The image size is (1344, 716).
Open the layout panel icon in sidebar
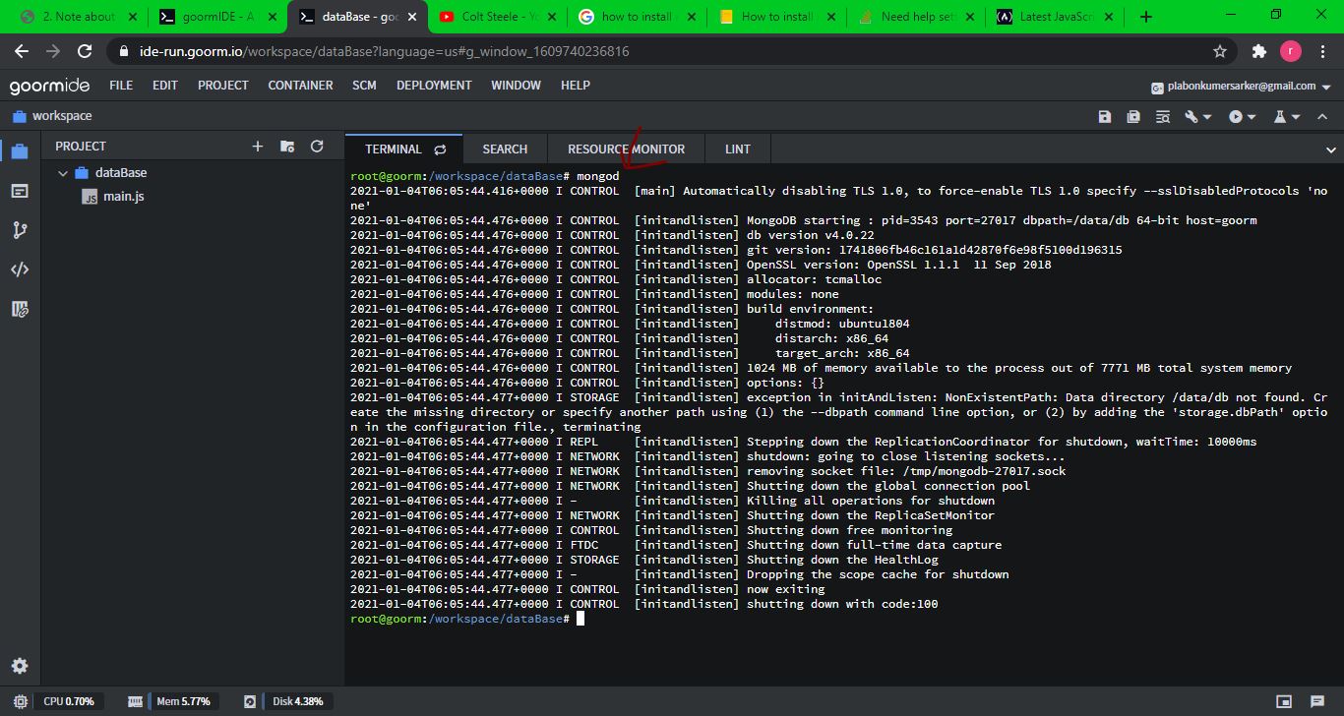coord(20,191)
